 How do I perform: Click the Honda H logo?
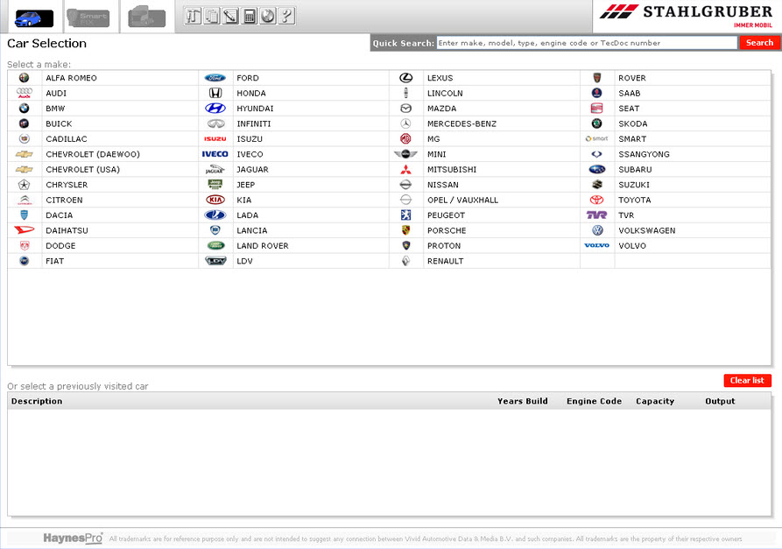(215, 93)
